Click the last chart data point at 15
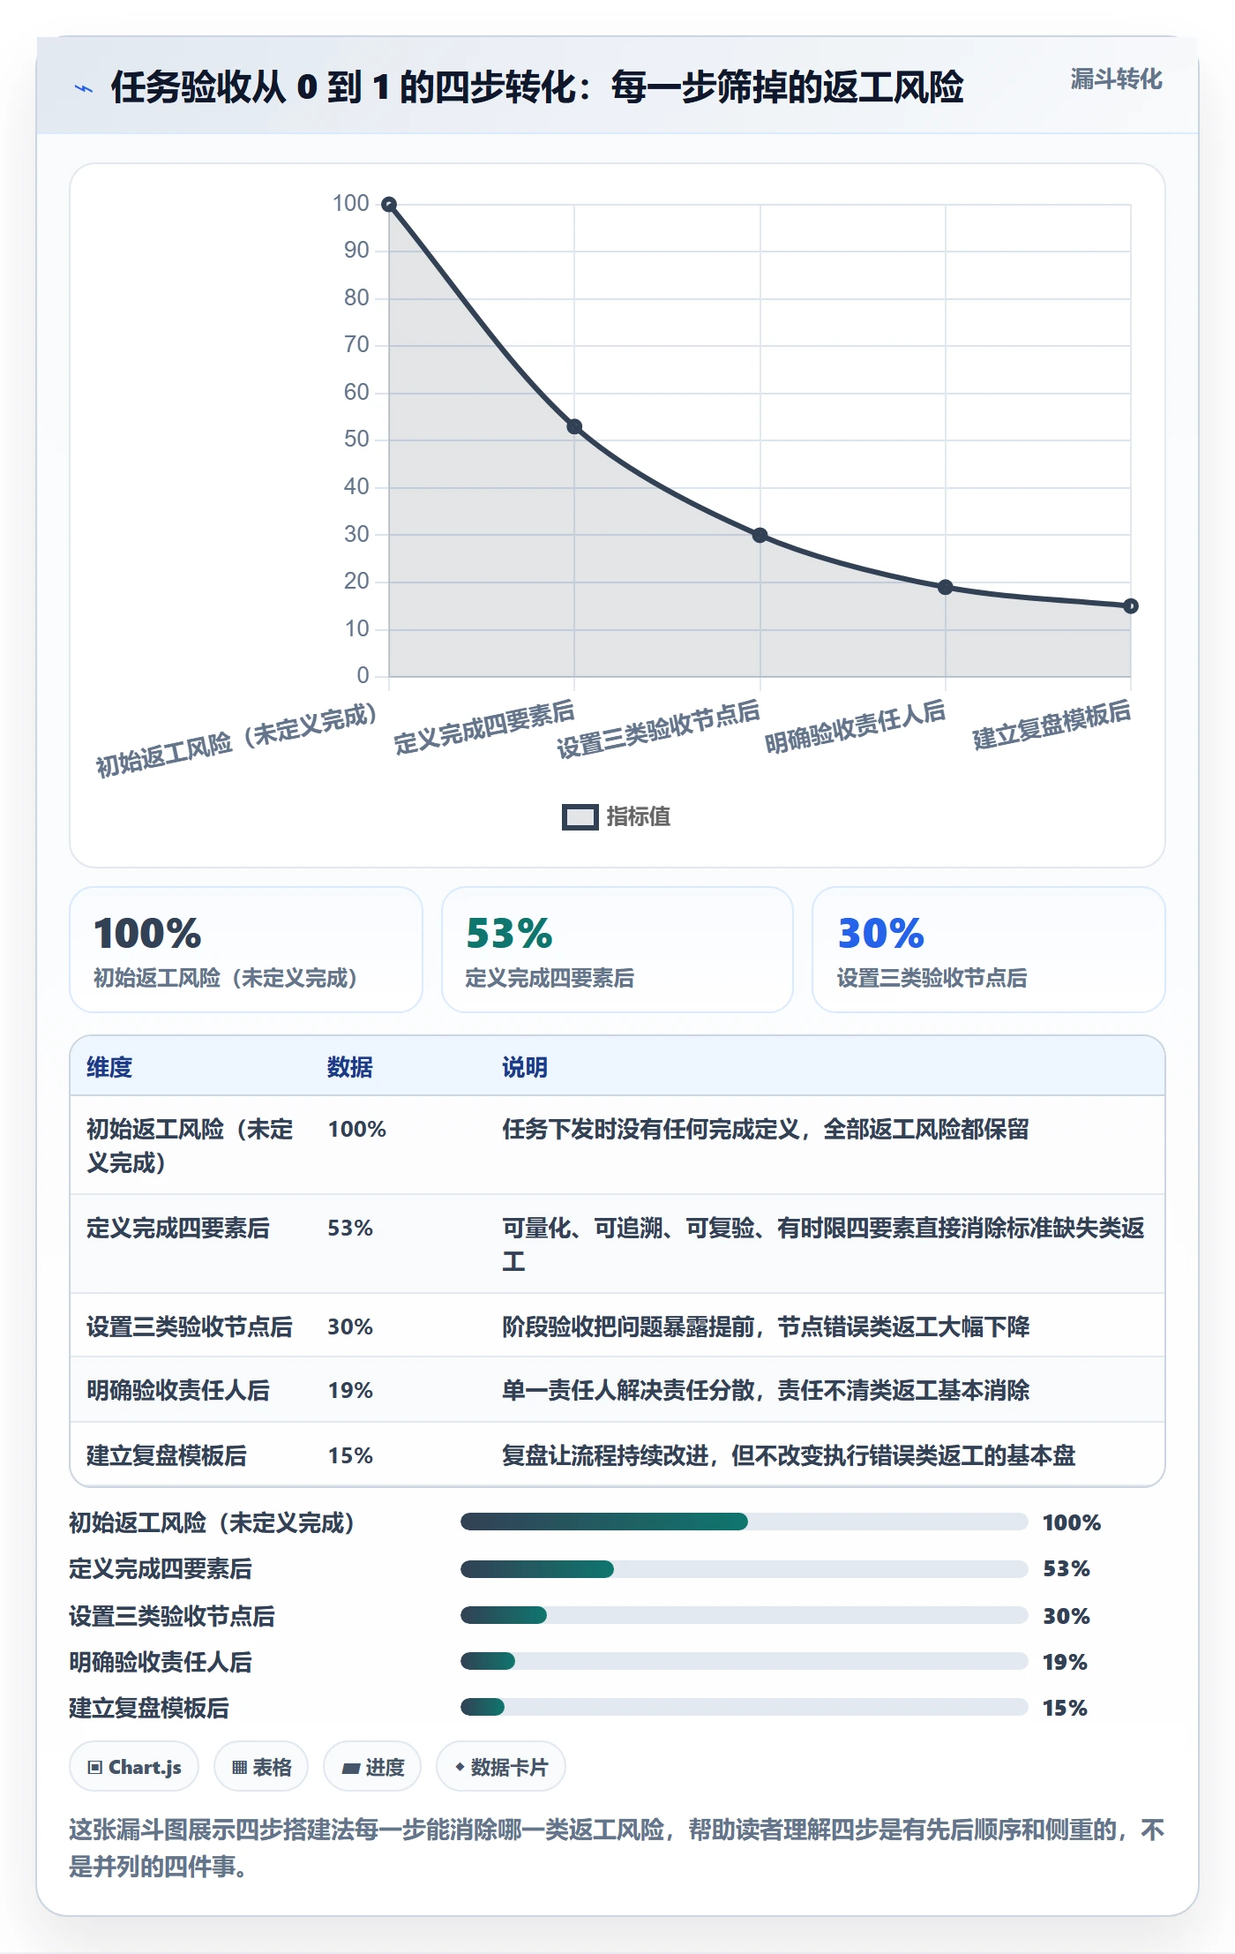1235x1954 pixels. click(1131, 606)
